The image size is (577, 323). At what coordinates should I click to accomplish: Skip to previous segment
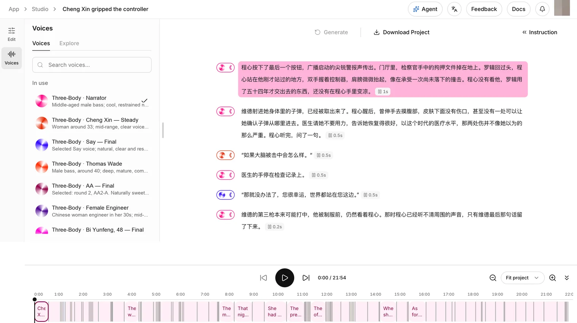click(x=263, y=278)
